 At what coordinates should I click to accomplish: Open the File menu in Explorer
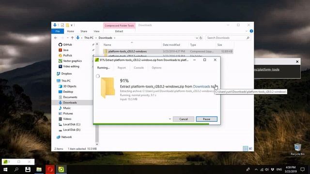point(58,31)
